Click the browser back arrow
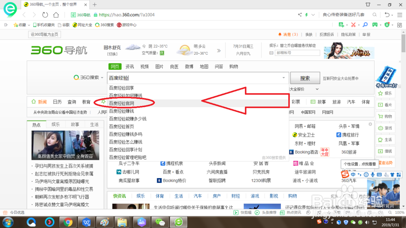 [x=24, y=15]
